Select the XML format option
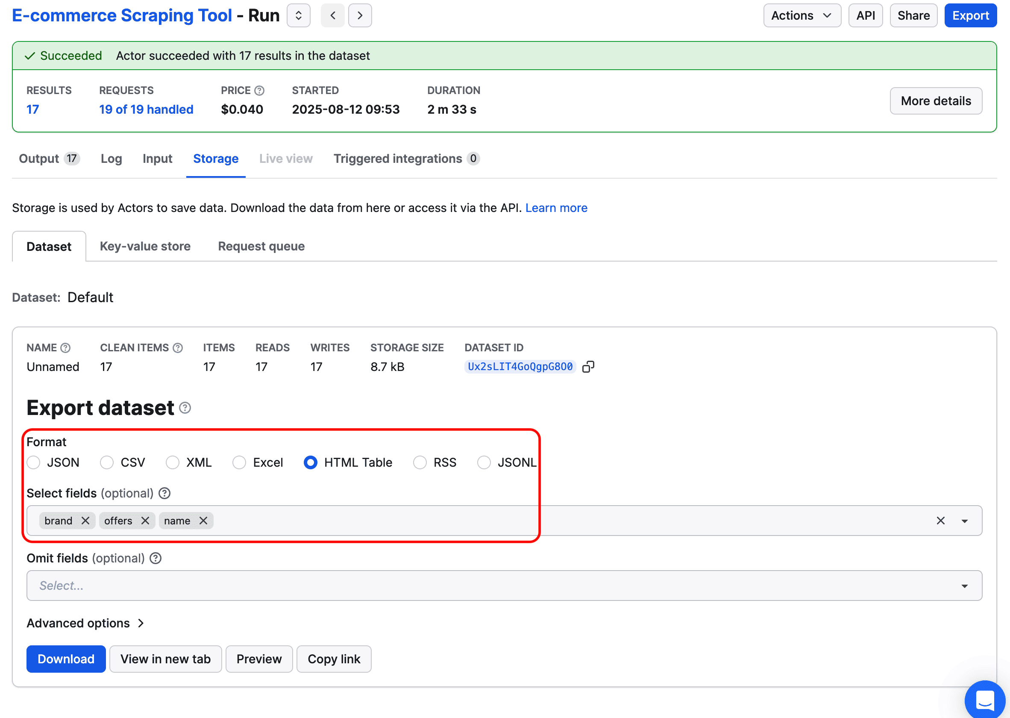Screen dimensions: 1010x718 189,462
